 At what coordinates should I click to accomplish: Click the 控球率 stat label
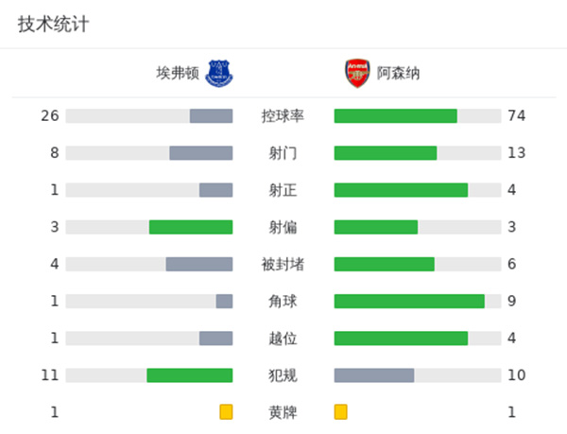tap(283, 116)
